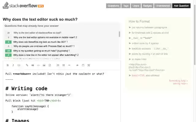Click the Ask Question button
Viewport: 196px width, 122px height.
[x=181, y=6]
